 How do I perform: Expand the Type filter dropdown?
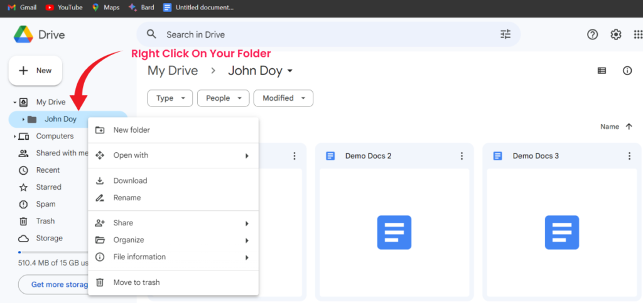[x=170, y=98]
